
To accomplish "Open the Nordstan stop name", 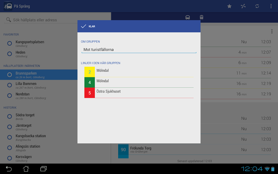I will [x=23, y=94].
